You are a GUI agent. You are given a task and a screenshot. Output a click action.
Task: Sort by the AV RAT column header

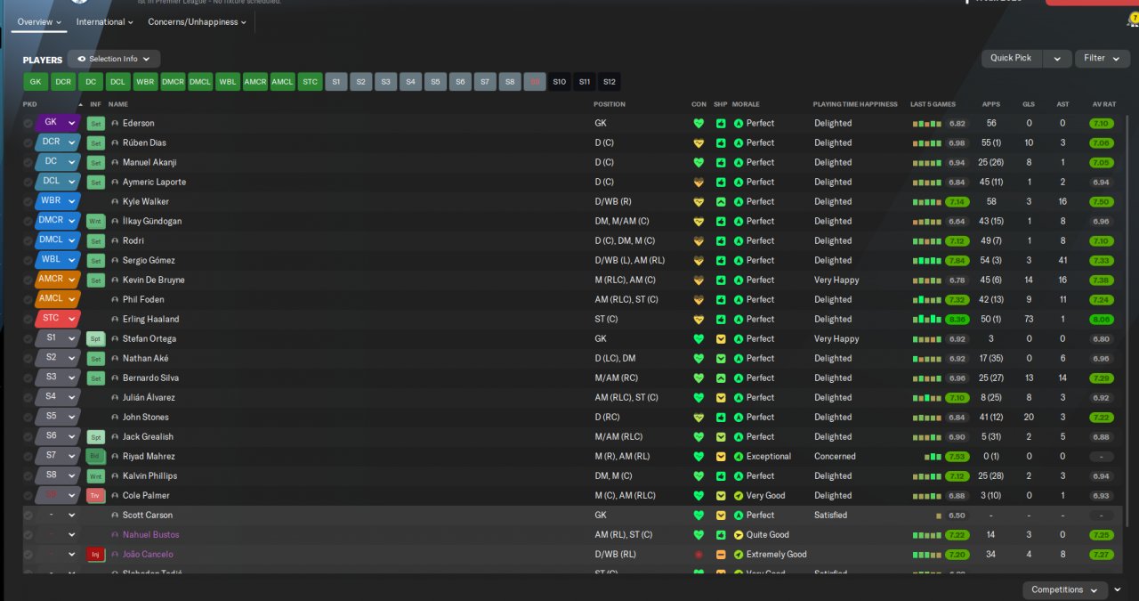click(1103, 104)
